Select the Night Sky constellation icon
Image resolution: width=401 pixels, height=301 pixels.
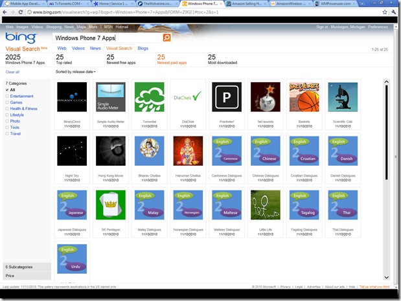click(72, 151)
